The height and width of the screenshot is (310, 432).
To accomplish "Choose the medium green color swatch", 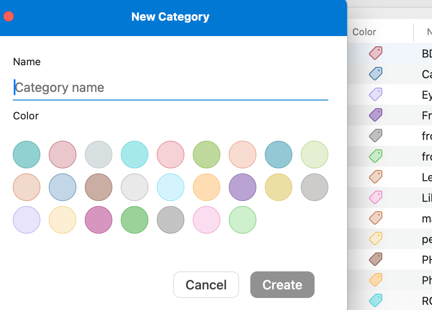I will point(135,220).
